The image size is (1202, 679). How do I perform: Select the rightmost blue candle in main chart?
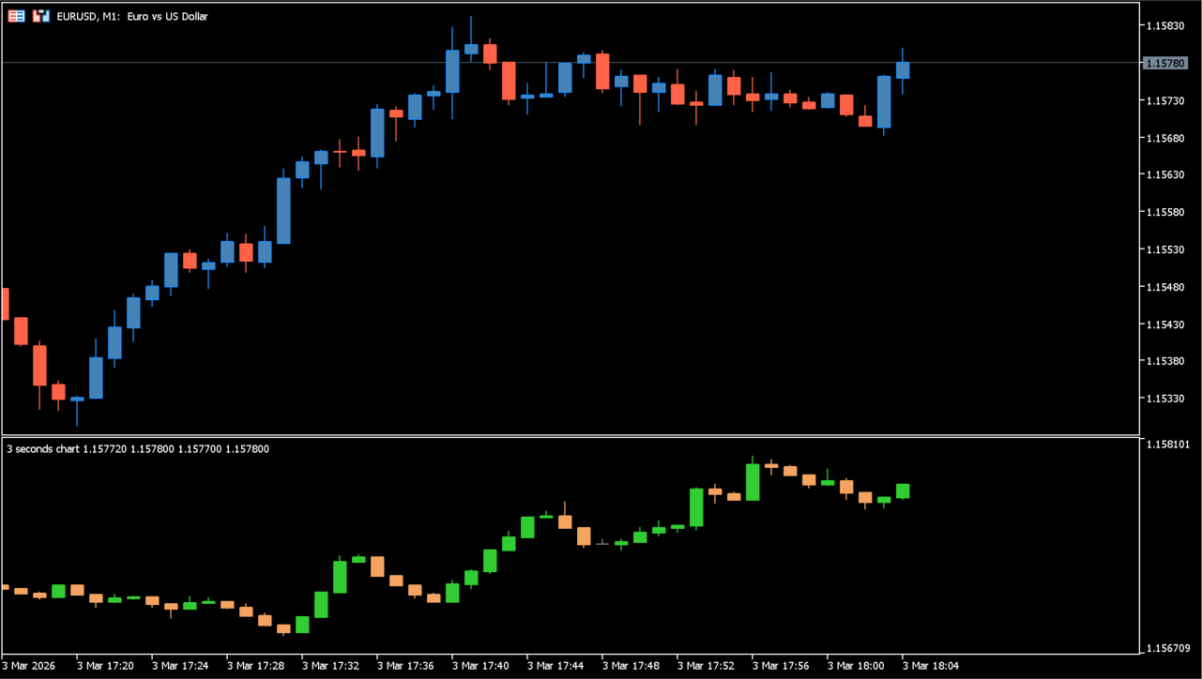[x=903, y=70]
